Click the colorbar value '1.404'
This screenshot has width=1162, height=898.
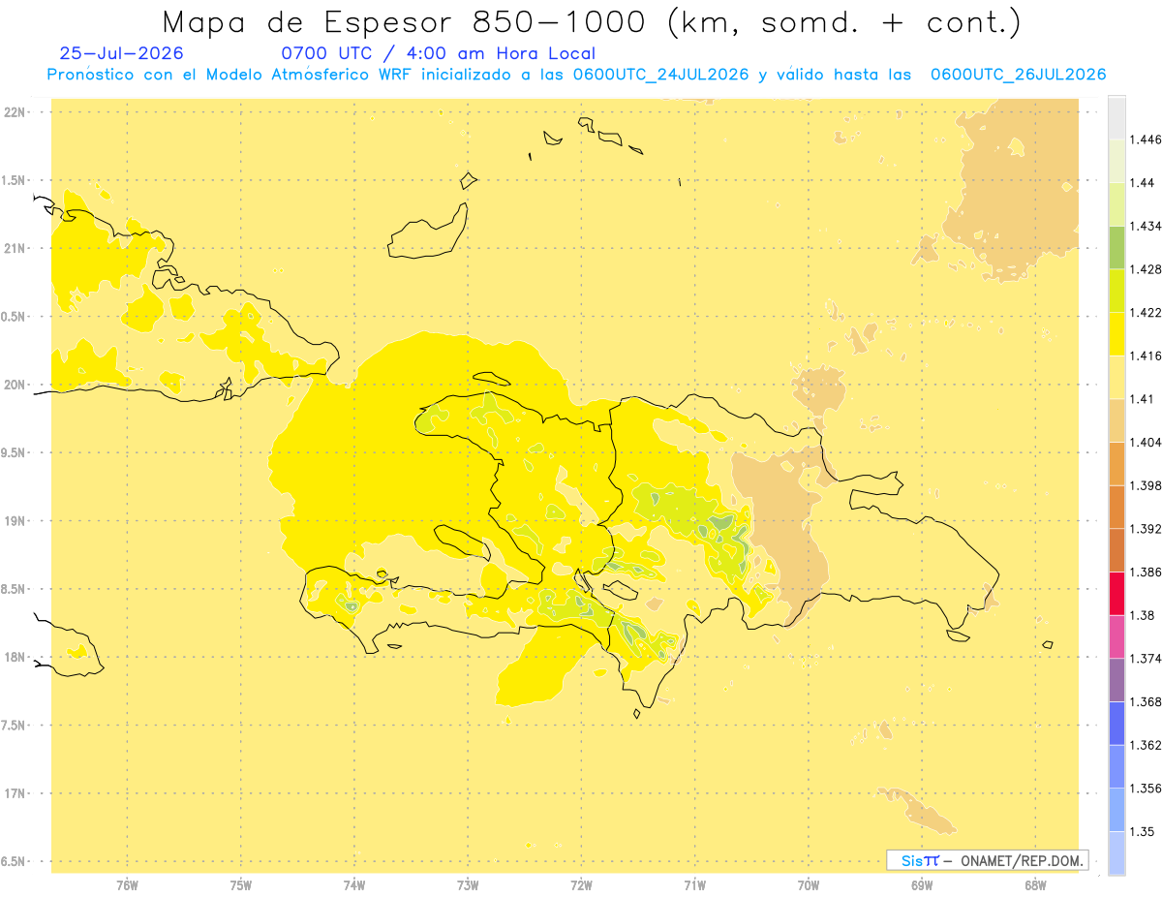1146,442
